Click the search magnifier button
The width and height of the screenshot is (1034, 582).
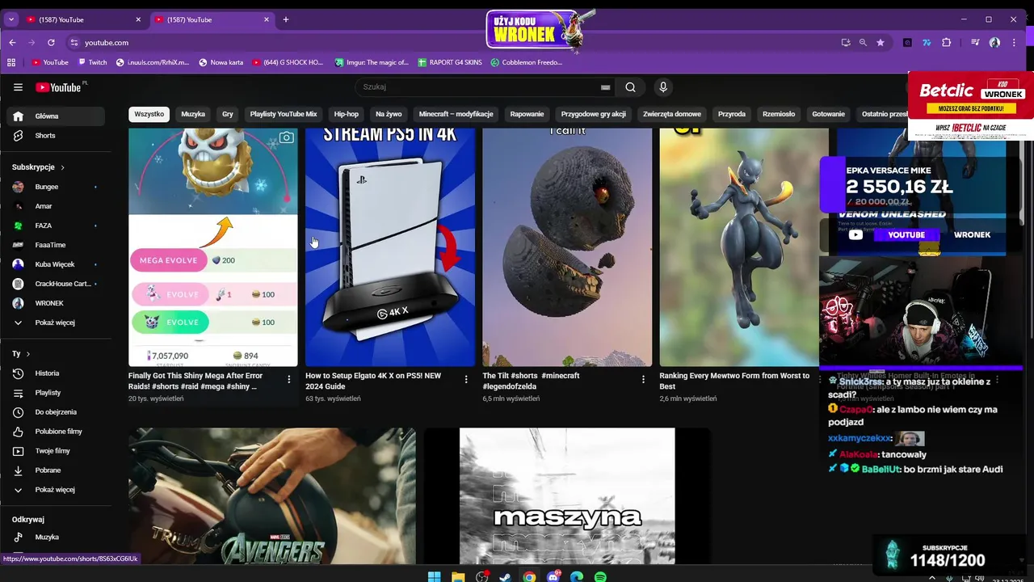coord(630,87)
